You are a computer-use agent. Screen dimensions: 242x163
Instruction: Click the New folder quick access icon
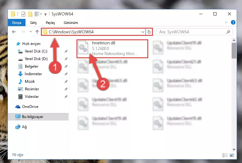pyautogui.click(x=30, y=14)
